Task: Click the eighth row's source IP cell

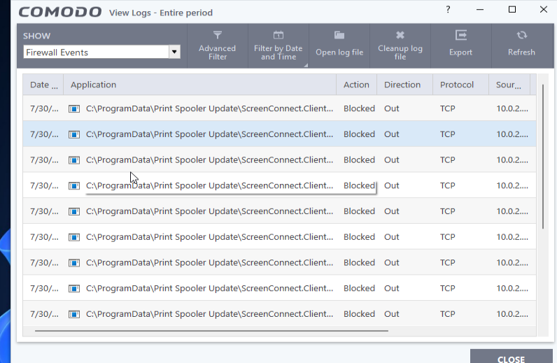Action: pyautogui.click(x=512, y=288)
